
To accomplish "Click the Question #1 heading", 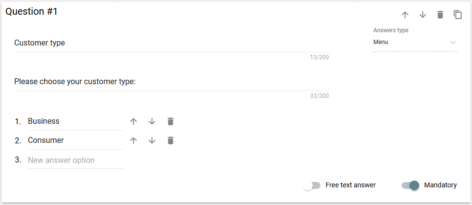I will click(32, 11).
